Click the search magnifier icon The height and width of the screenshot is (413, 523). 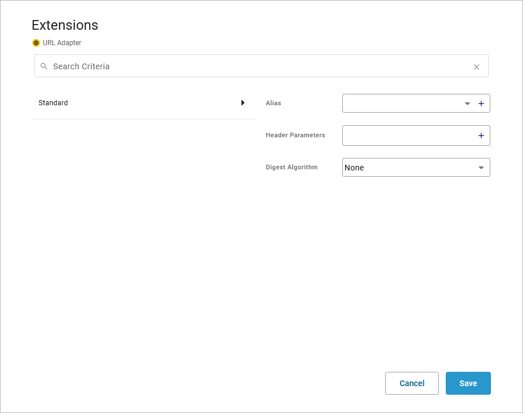44,66
